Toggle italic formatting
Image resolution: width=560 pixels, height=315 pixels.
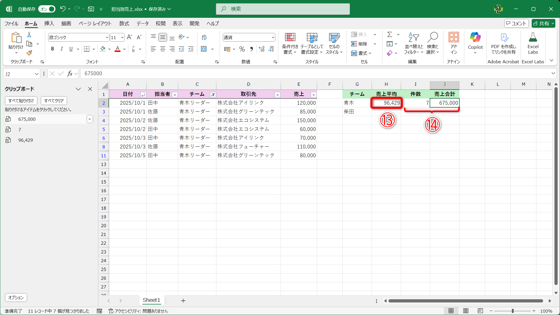[62, 49]
